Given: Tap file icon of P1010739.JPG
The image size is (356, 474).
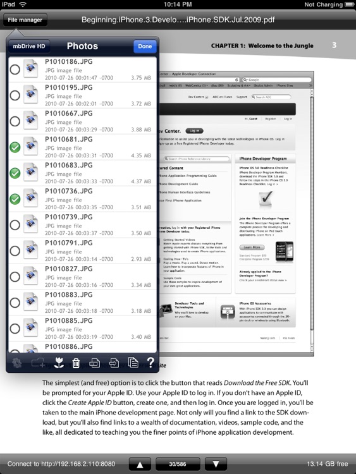Looking at the screenshot, I should click(30, 224).
